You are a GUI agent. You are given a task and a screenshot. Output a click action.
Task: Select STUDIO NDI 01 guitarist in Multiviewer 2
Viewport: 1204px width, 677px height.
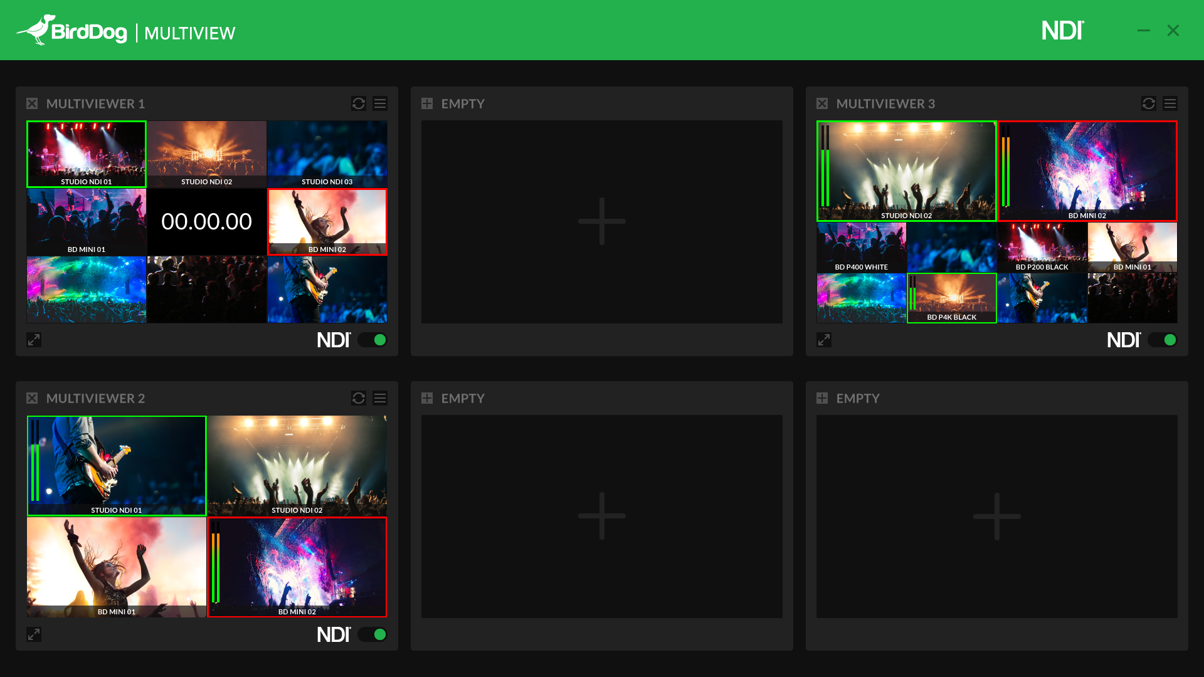click(x=117, y=466)
